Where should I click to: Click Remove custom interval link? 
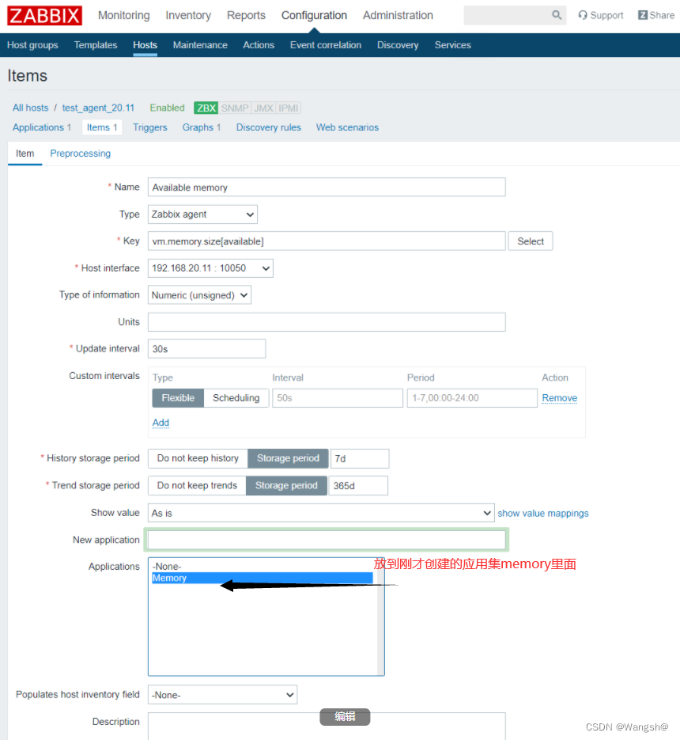(559, 398)
